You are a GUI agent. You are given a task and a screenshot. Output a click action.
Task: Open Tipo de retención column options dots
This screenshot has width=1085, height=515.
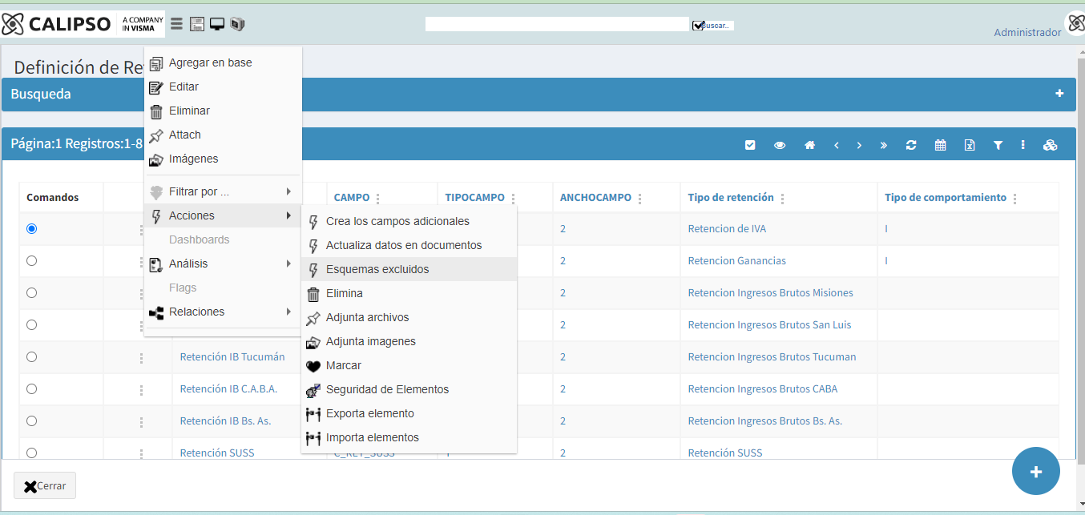tap(782, 199)
